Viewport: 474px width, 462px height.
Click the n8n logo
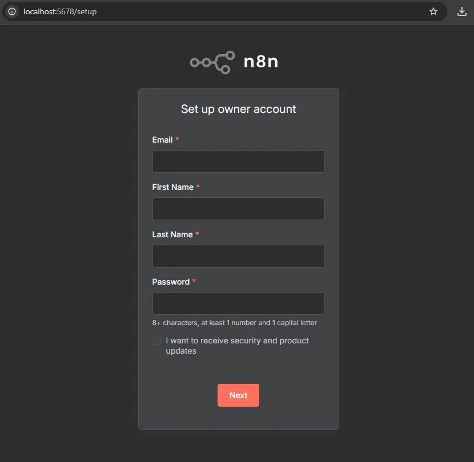coord(234,62)
